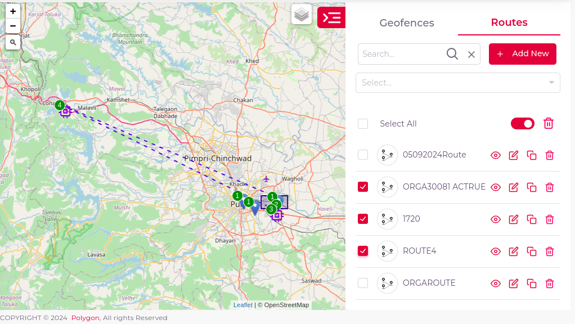Open the Polygon link in footer
This screenshot has width=575, height=324.
point(85,318)
